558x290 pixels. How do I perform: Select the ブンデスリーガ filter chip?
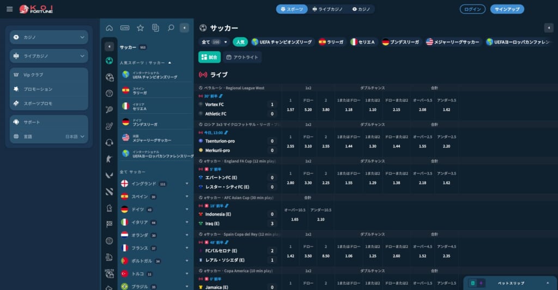point(401,42)
